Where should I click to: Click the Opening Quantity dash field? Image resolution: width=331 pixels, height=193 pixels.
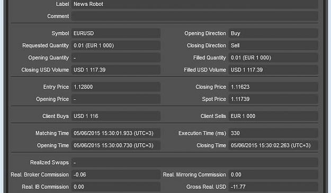tap(116, 58)
